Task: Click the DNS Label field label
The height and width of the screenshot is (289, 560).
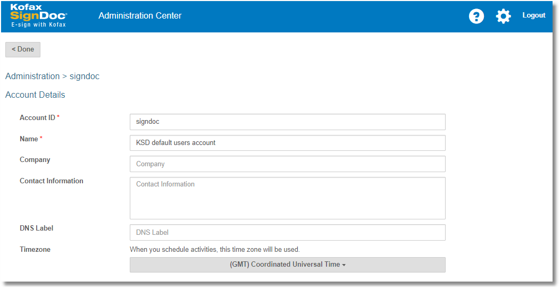Action: 37,228
